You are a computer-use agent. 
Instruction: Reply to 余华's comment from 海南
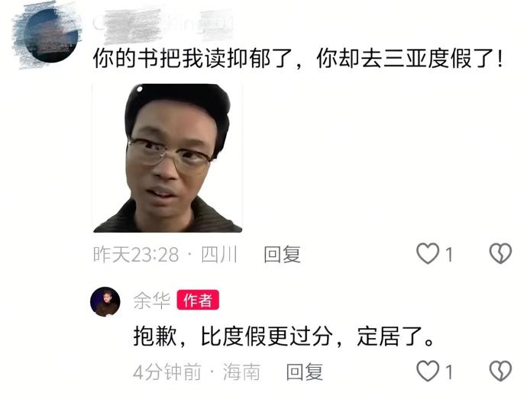(x=305, y=372)
